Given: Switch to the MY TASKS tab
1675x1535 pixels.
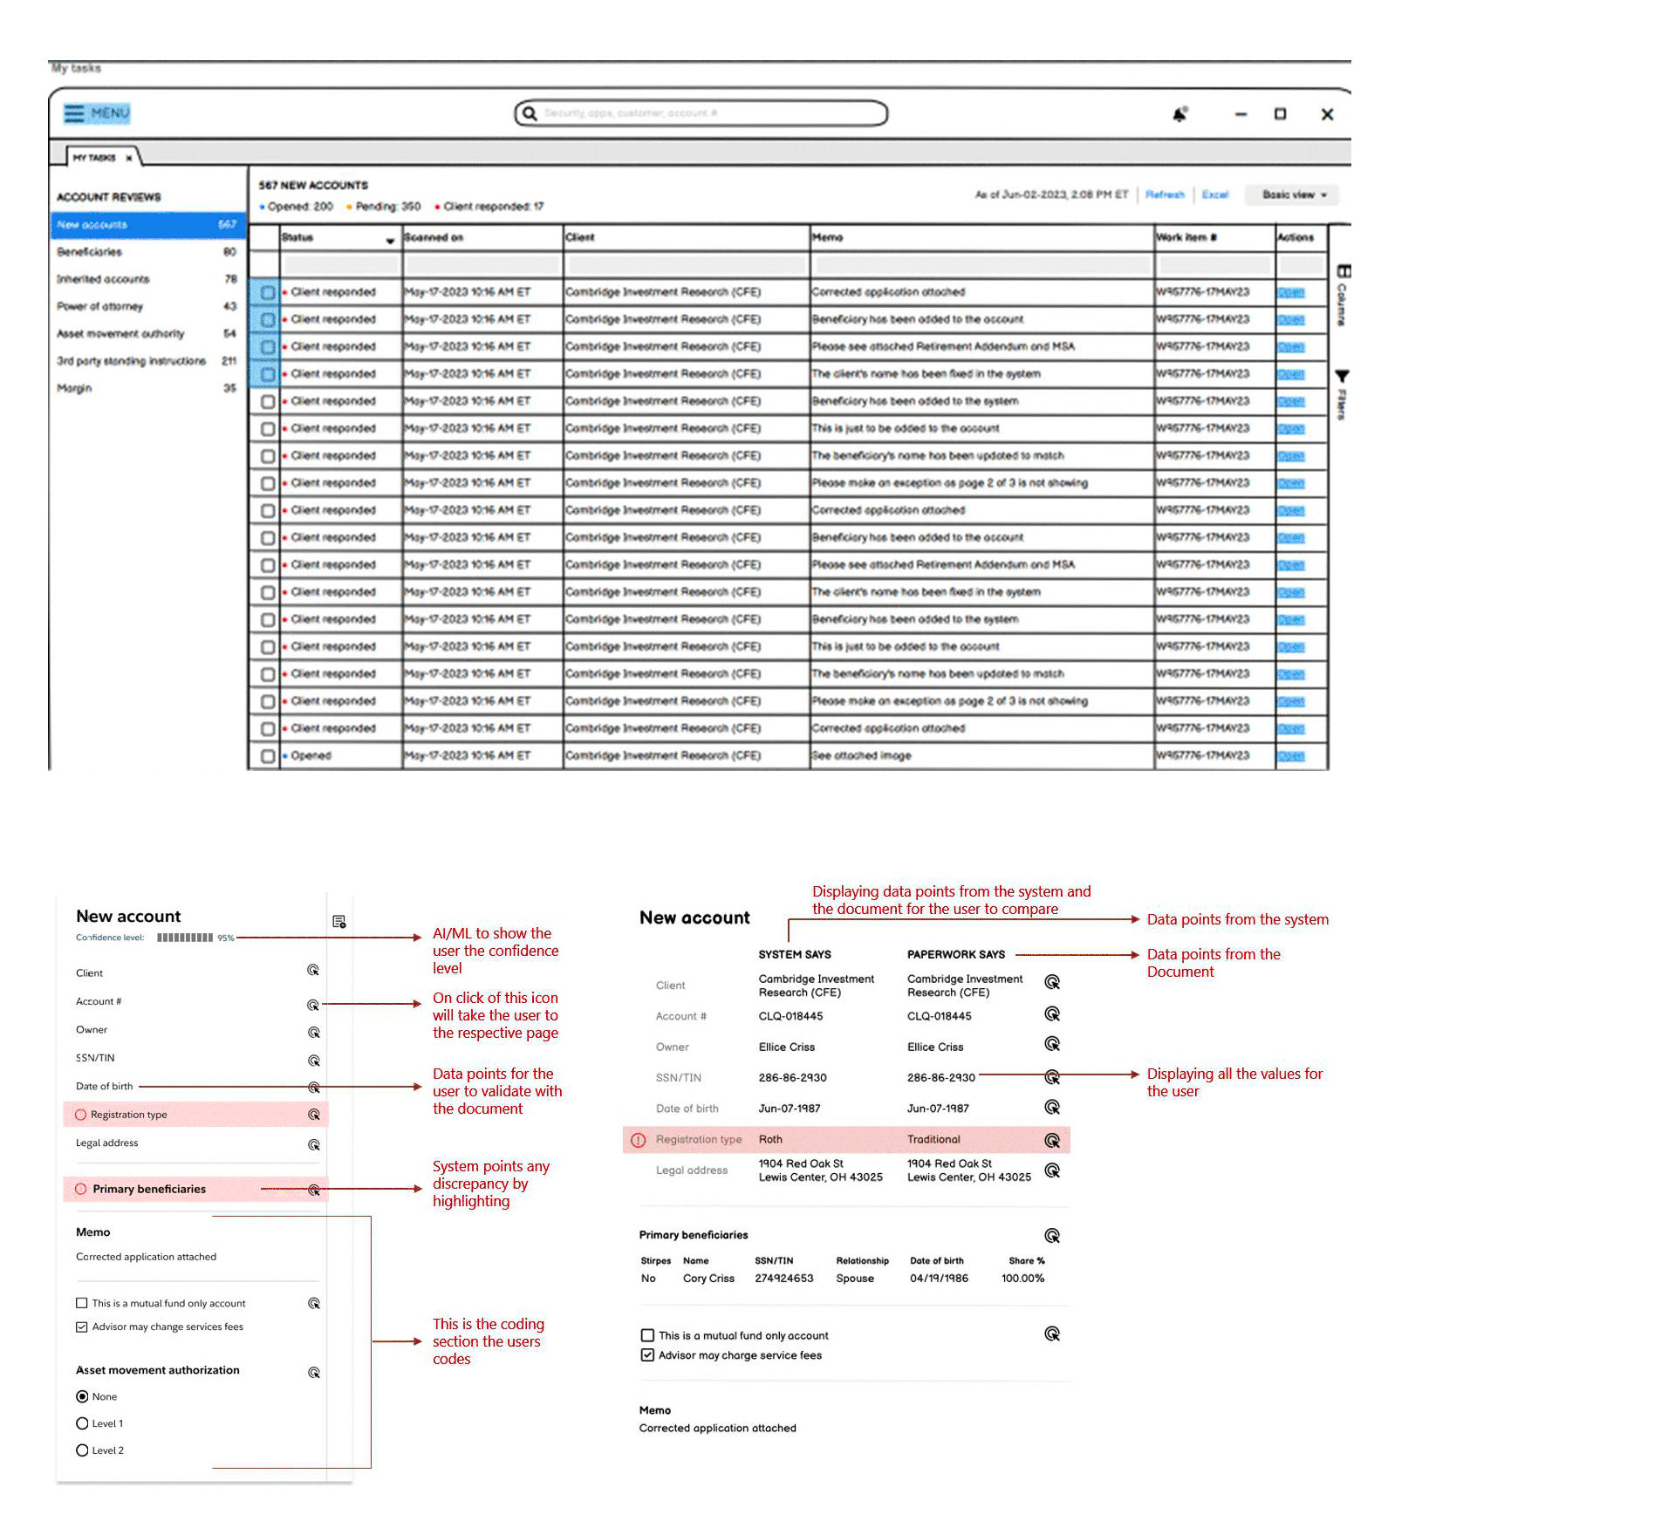Looking at the screenshot, I should (x=94, y=158).
